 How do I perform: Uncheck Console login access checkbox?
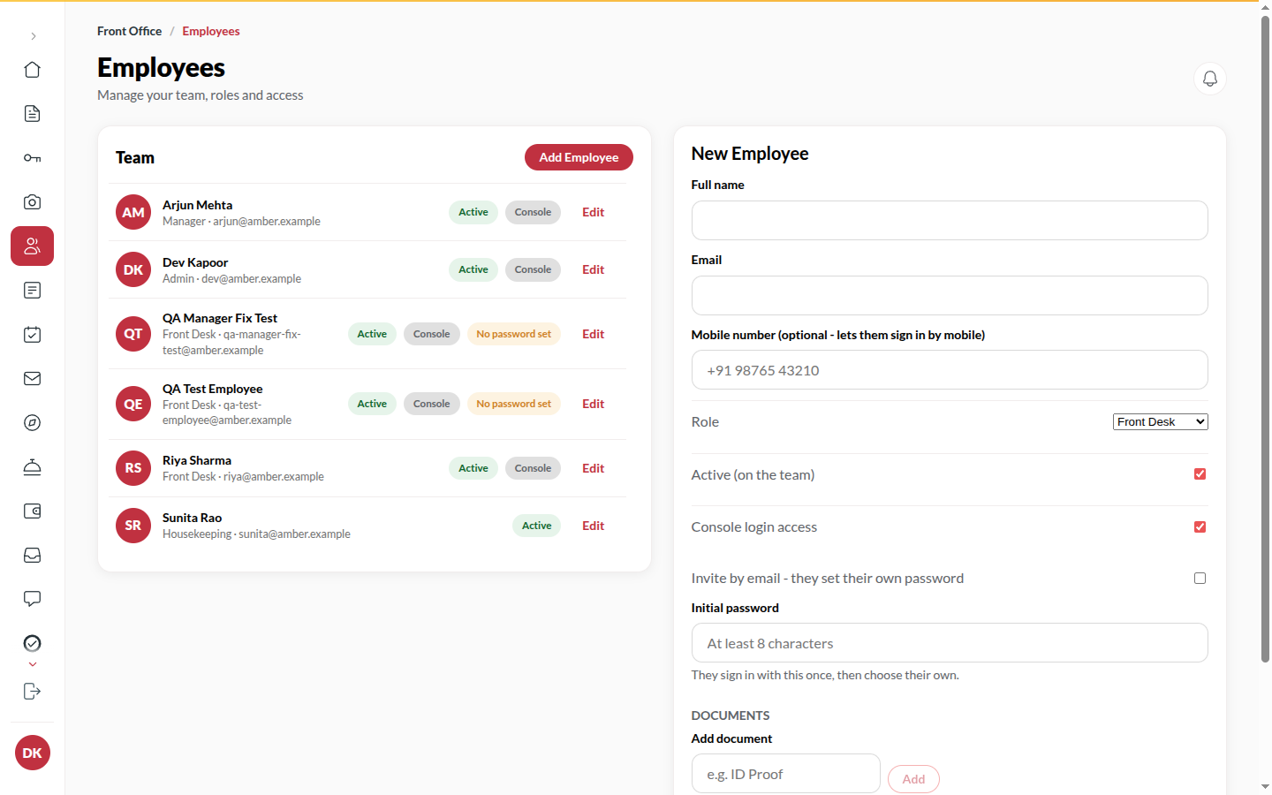(1200, 527)
